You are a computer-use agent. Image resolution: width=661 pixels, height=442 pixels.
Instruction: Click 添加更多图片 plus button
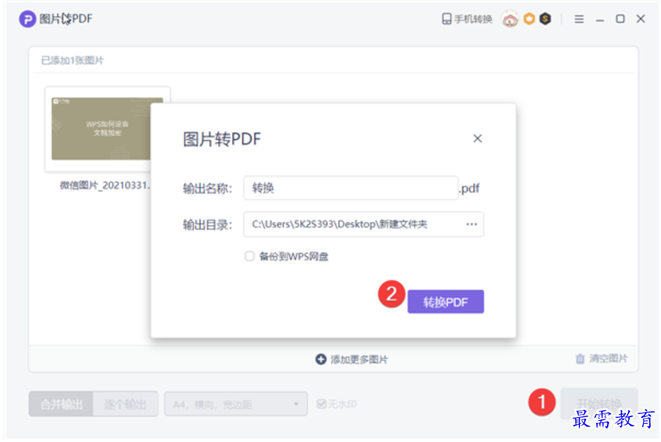352,359
